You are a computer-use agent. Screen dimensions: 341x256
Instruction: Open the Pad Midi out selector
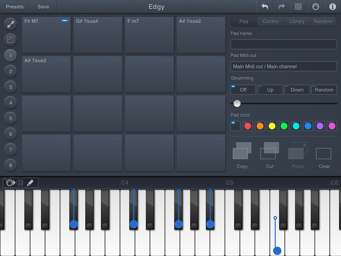pos(283,66)
